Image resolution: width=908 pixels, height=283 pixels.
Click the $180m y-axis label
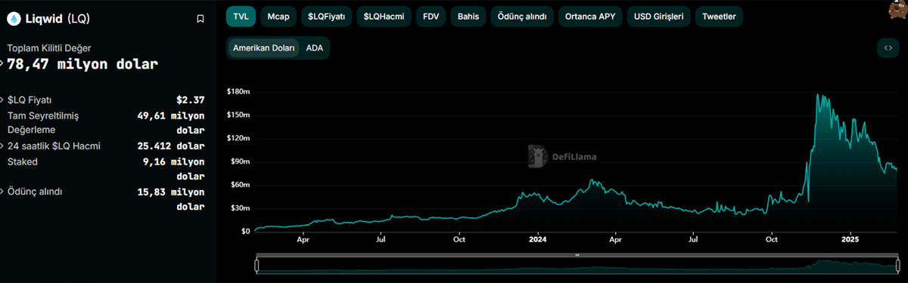click(238, 91)
